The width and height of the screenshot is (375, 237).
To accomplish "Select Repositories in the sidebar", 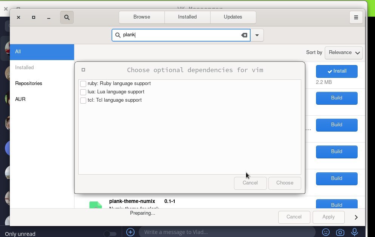I will [42, 84].
